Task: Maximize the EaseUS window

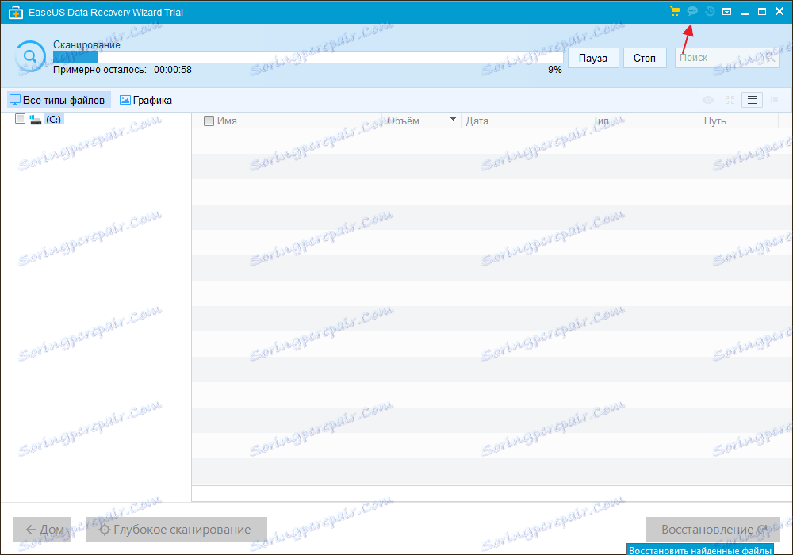Action: click(762, 12)
